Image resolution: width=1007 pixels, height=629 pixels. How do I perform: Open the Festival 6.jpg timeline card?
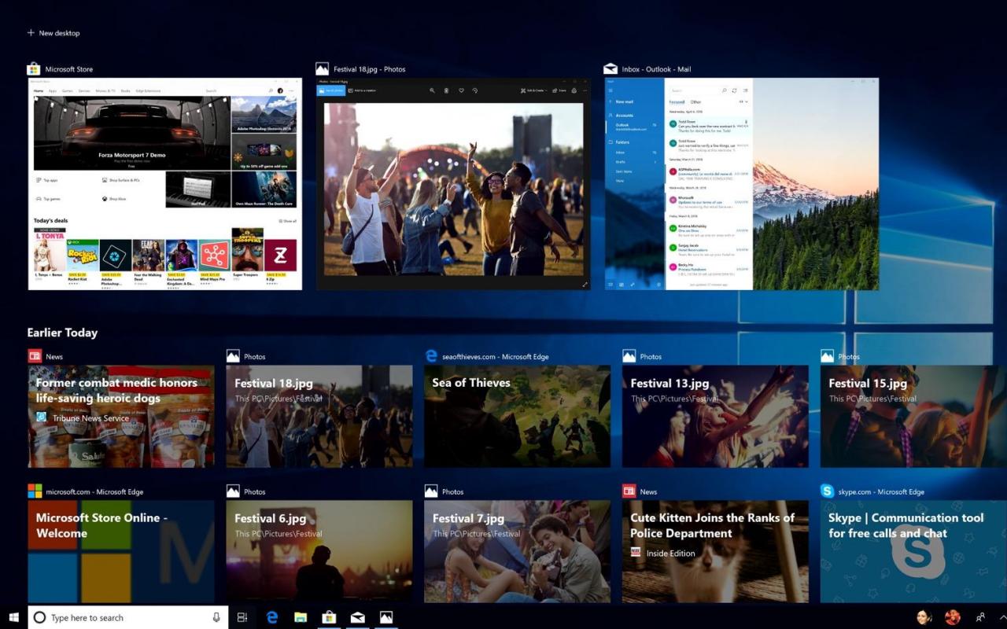coord(319,551)
